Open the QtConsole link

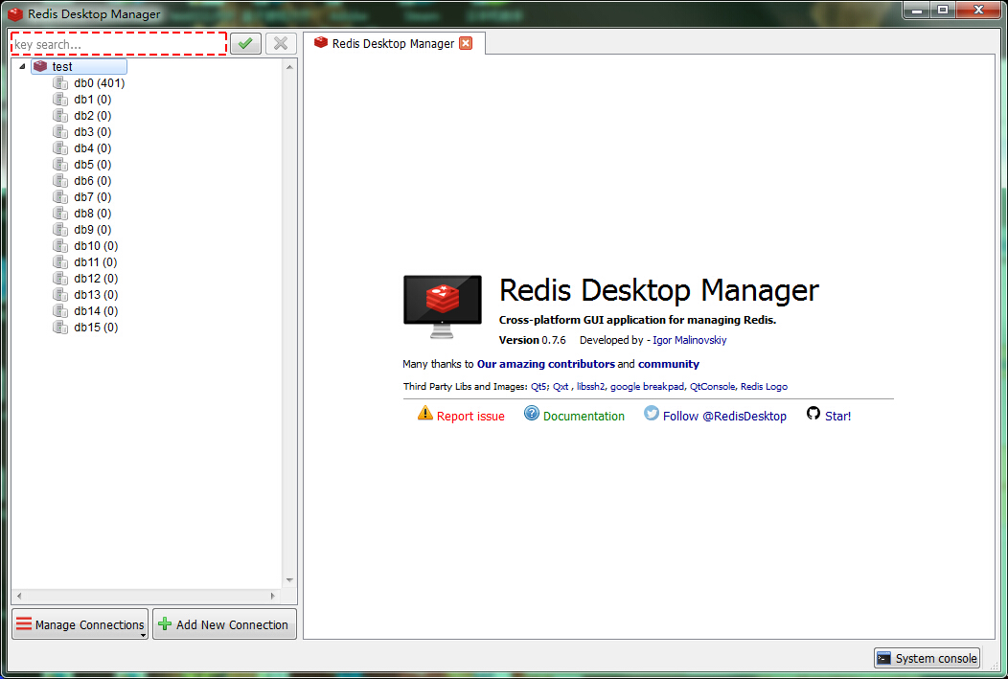click(x=712, y=386)
